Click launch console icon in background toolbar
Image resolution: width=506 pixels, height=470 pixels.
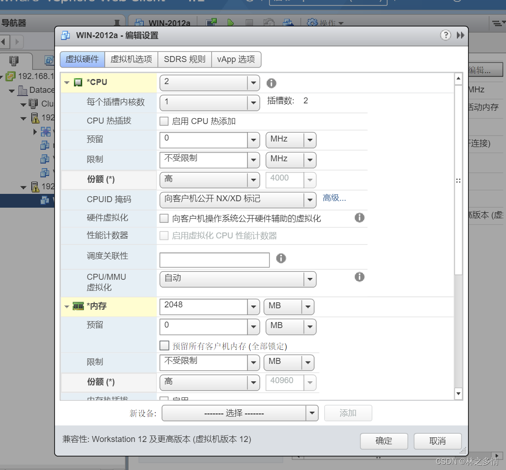pos(211,22)
